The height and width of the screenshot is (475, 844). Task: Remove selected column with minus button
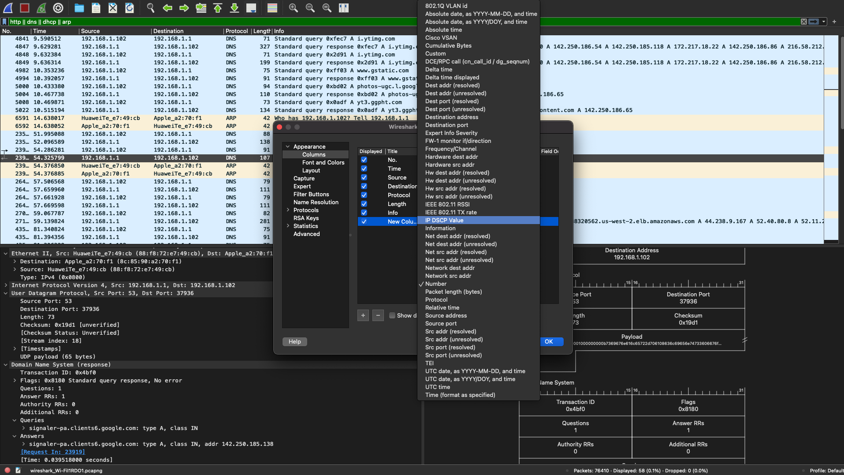tap(378, 315)
